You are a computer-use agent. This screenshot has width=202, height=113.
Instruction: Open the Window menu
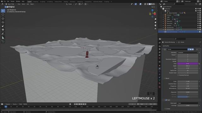[x=18, y=1]
